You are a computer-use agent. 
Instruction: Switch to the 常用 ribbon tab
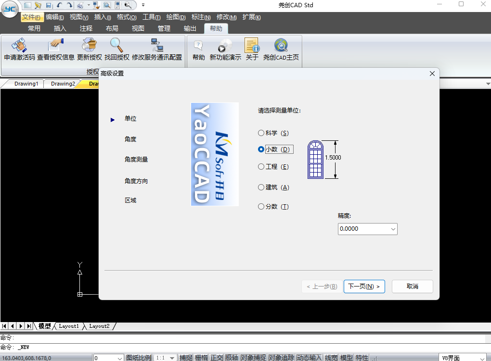point(34,28)
